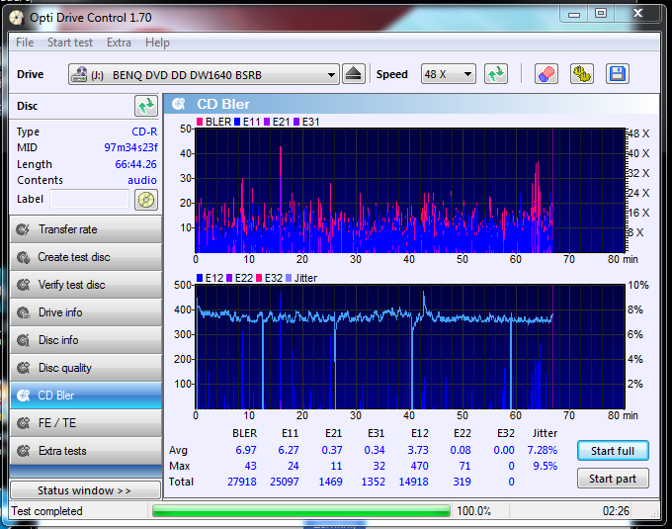The width and height of the screenshot is (672, 529).
Task: Click the Jitter legend color swatch
Action: [289, 278]
